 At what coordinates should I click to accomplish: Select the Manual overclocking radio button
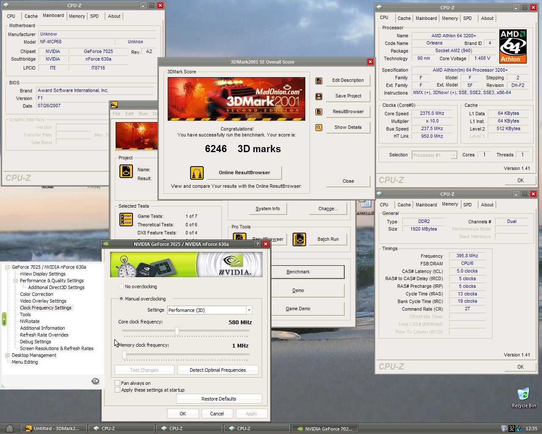click(122, 299)
